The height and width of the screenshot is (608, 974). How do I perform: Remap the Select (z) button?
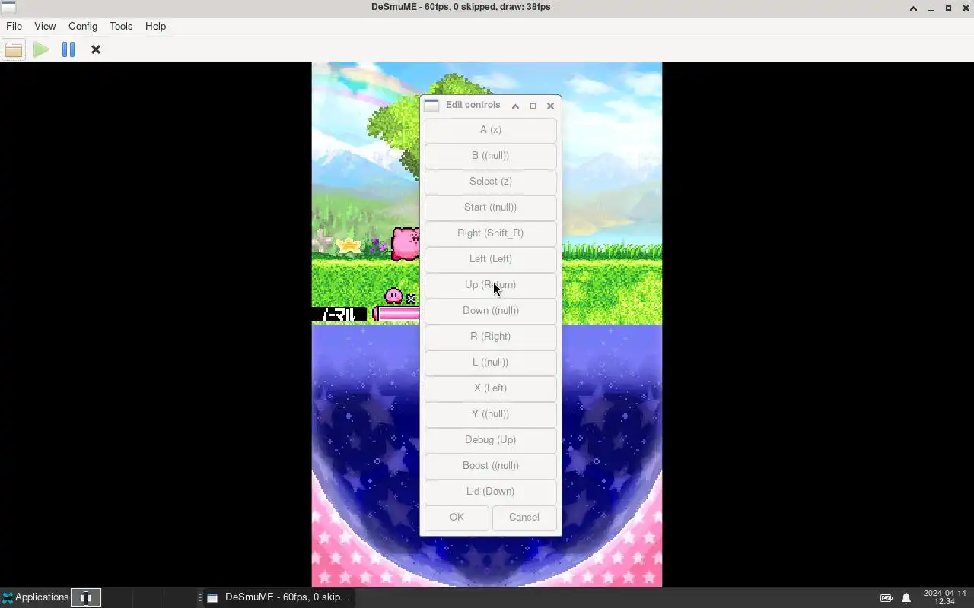[490, 182]
